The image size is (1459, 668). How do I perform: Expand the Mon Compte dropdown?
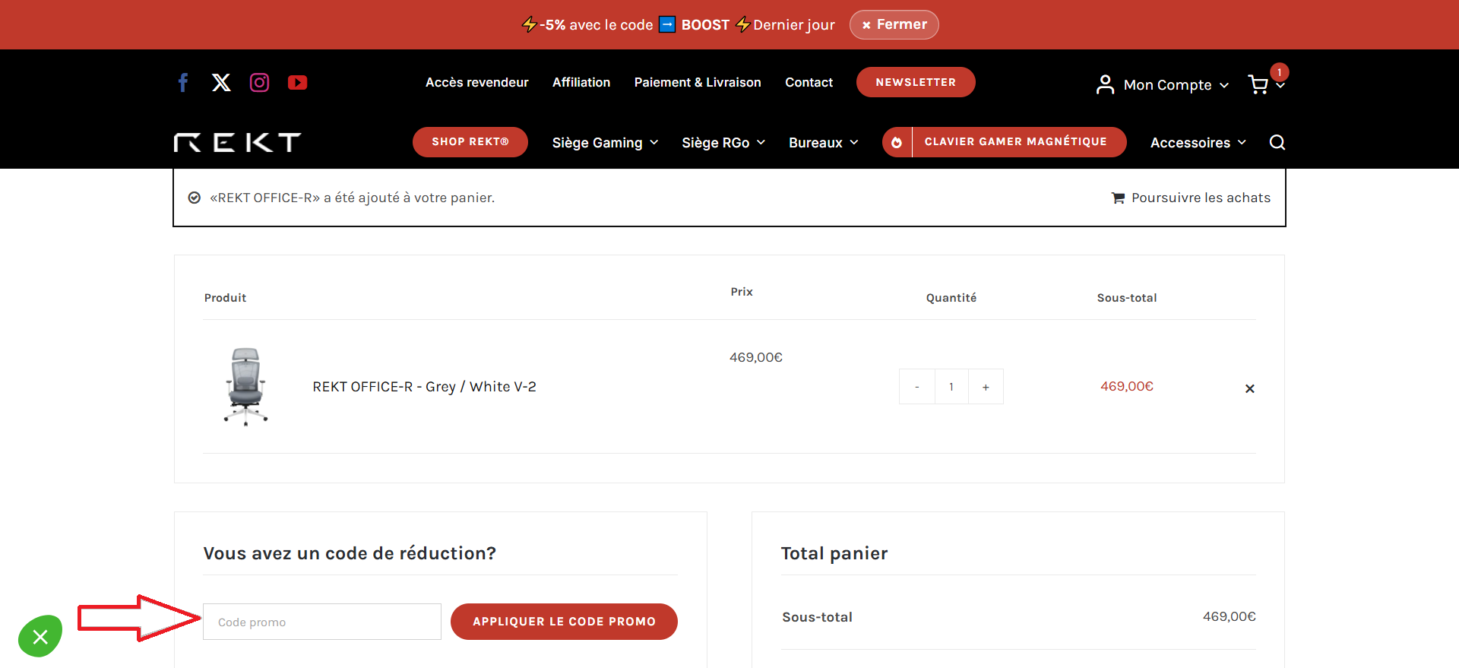click(1176, 85)
